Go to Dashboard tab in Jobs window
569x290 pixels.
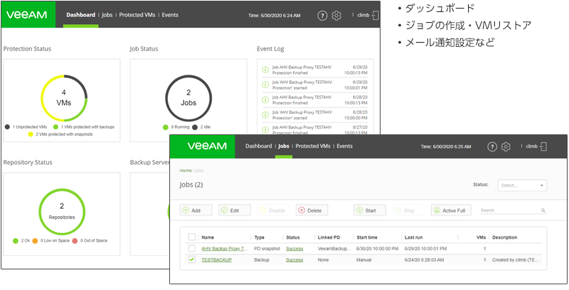pyautogui.click(x=258, y=146)
